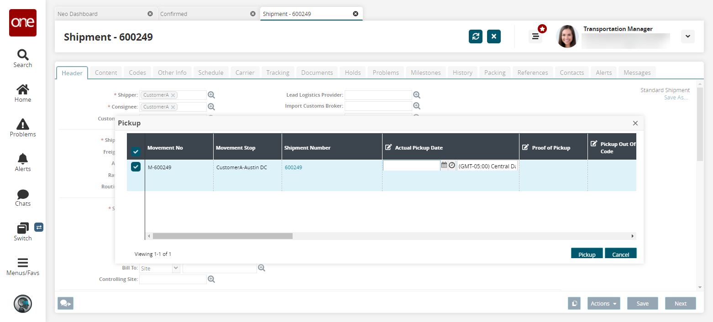Viewport: 713px width, 322px height.
Task: Toggle the select-all checkbox in header
Action: click(x=136, y=151)
